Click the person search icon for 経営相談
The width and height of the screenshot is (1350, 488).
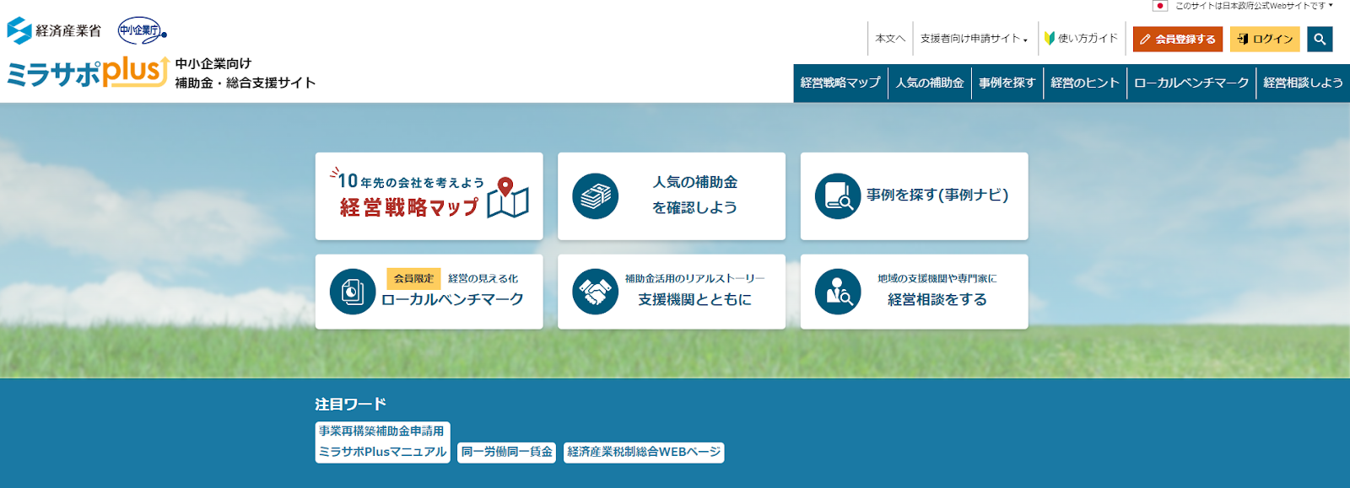click(x=838, y=292)
